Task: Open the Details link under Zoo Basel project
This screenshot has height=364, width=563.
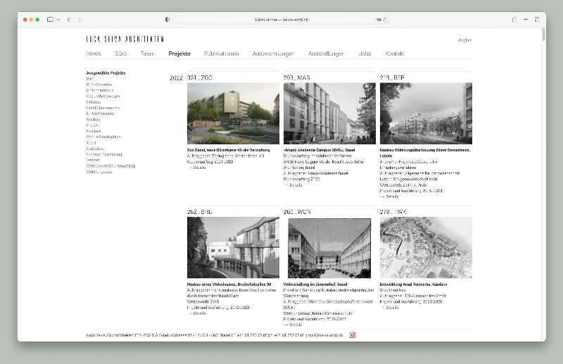Action: pos(197,166)
